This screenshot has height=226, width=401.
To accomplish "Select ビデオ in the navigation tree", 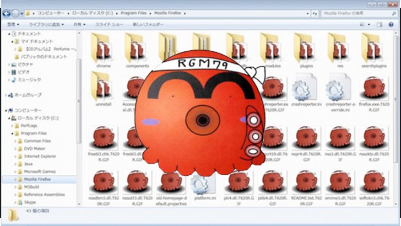I will [24, 72].
